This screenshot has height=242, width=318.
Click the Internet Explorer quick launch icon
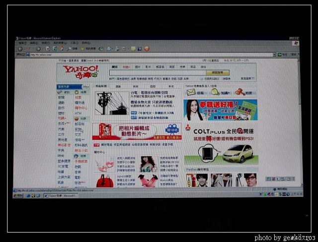[x=29, y=196]
